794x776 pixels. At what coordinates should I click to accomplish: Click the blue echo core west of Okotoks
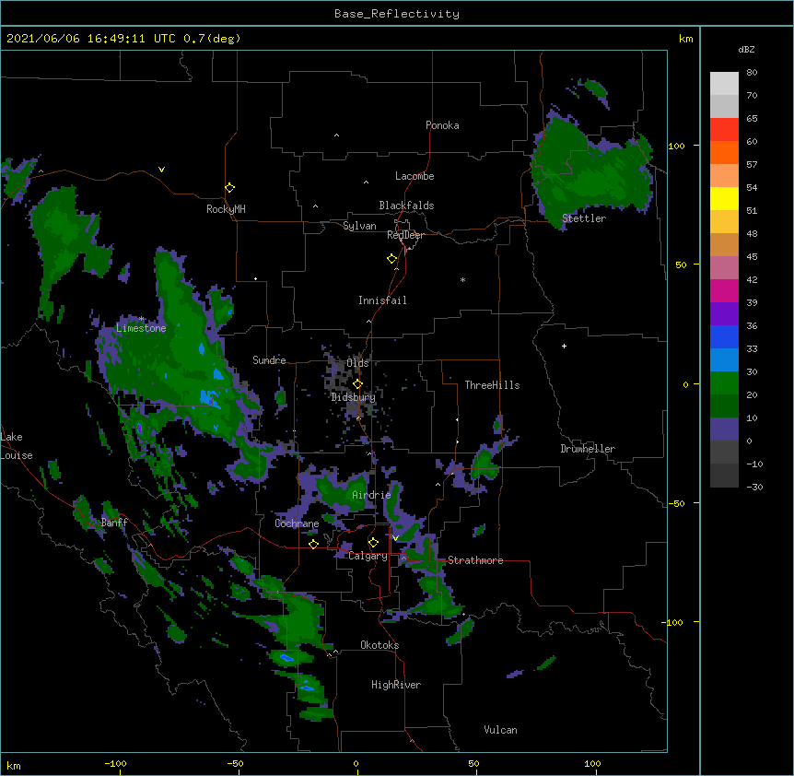[286, 658]
